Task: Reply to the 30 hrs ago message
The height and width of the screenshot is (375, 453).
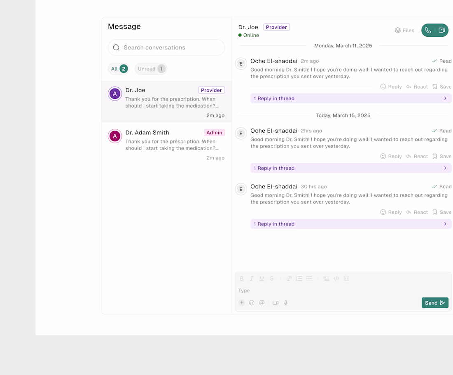Action: [391, 212]
